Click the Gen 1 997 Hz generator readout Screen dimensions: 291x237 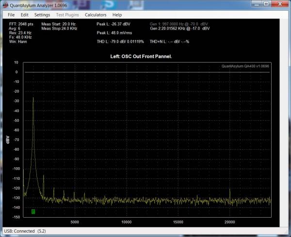tap(178, 24)
